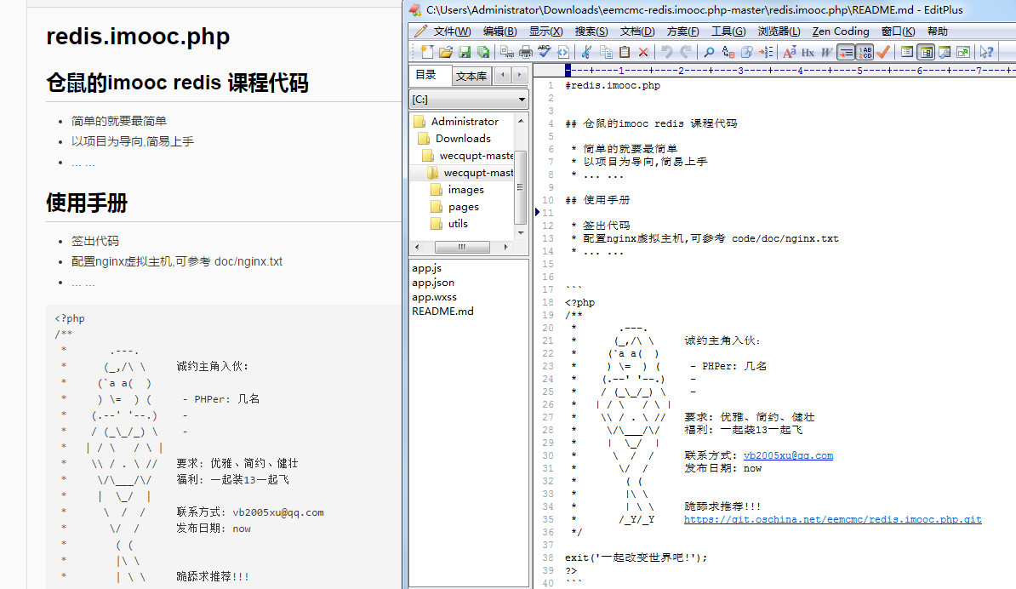Open the 浏览器(L) menu
Viewport: 1016px width, 589px height.
tap(779, 31)
